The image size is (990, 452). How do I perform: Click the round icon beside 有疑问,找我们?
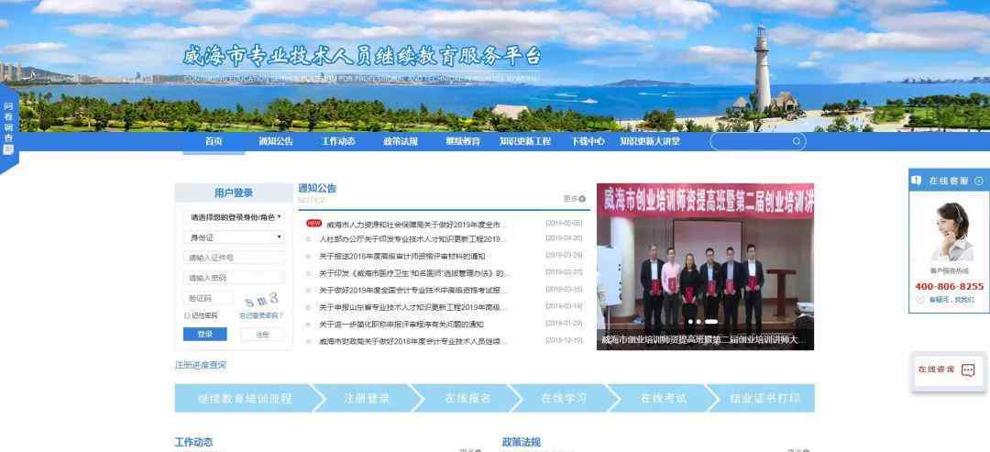(x=920, y=300)
